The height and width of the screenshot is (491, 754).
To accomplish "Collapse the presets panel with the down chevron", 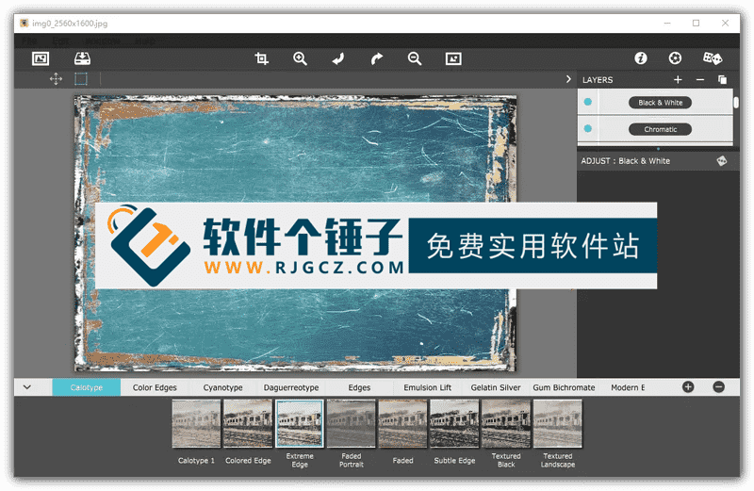I will pos(27,387).
